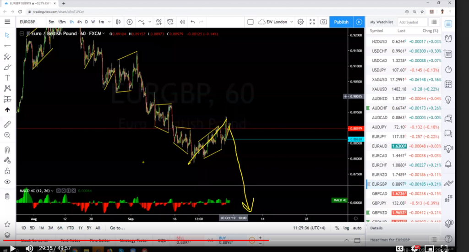The image size is (469, 252).
Task: Select the XABCD pattern tool
Action: tap(7, 88)
